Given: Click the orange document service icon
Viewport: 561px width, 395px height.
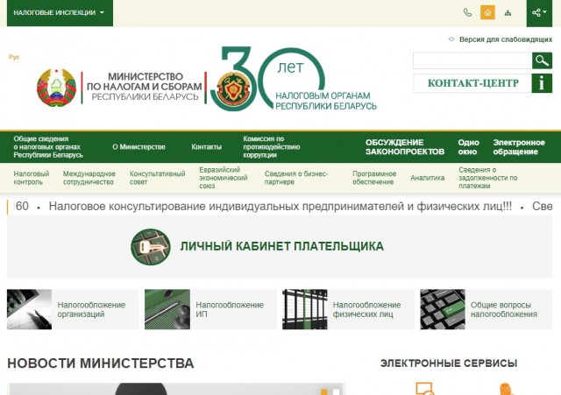Looking at the screenshot, I should 424,389.
